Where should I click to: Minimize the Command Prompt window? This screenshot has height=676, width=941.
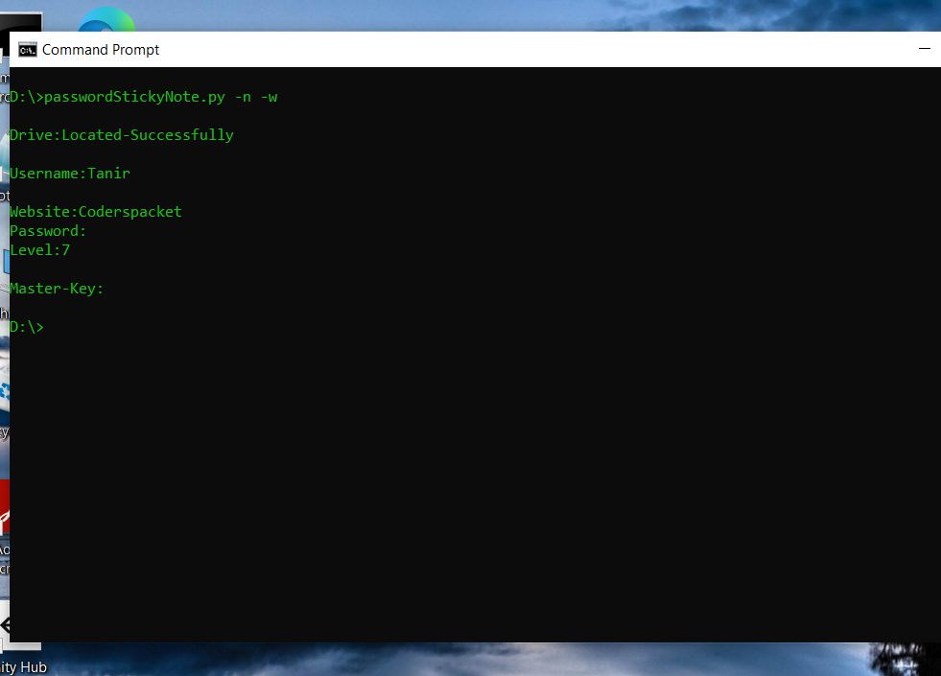point(924,49)
